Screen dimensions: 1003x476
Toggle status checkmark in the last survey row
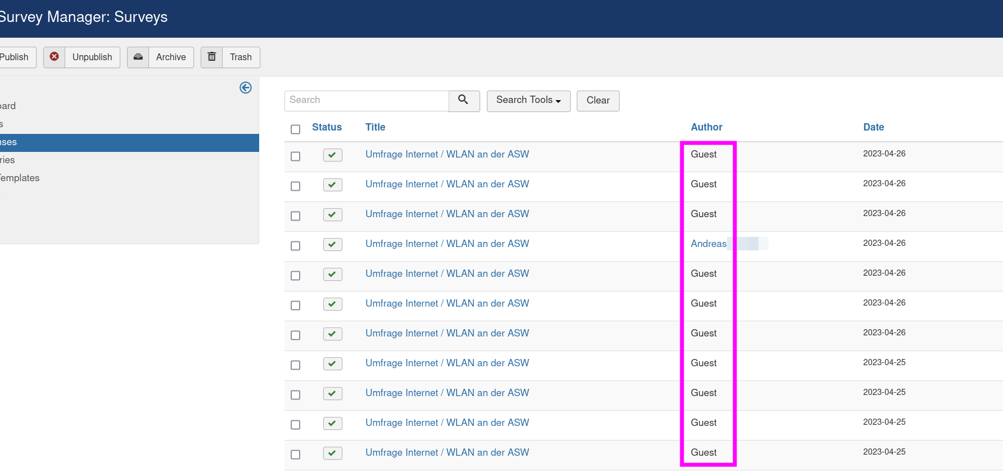(332, 453)
